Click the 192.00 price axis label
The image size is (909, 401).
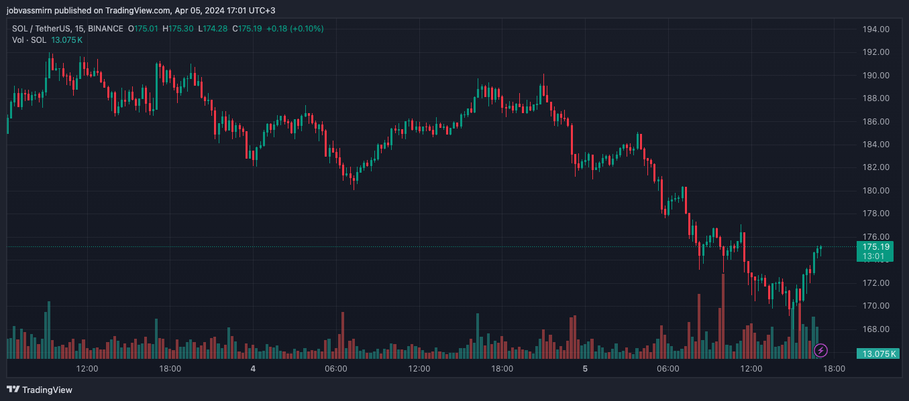(876, 52)
